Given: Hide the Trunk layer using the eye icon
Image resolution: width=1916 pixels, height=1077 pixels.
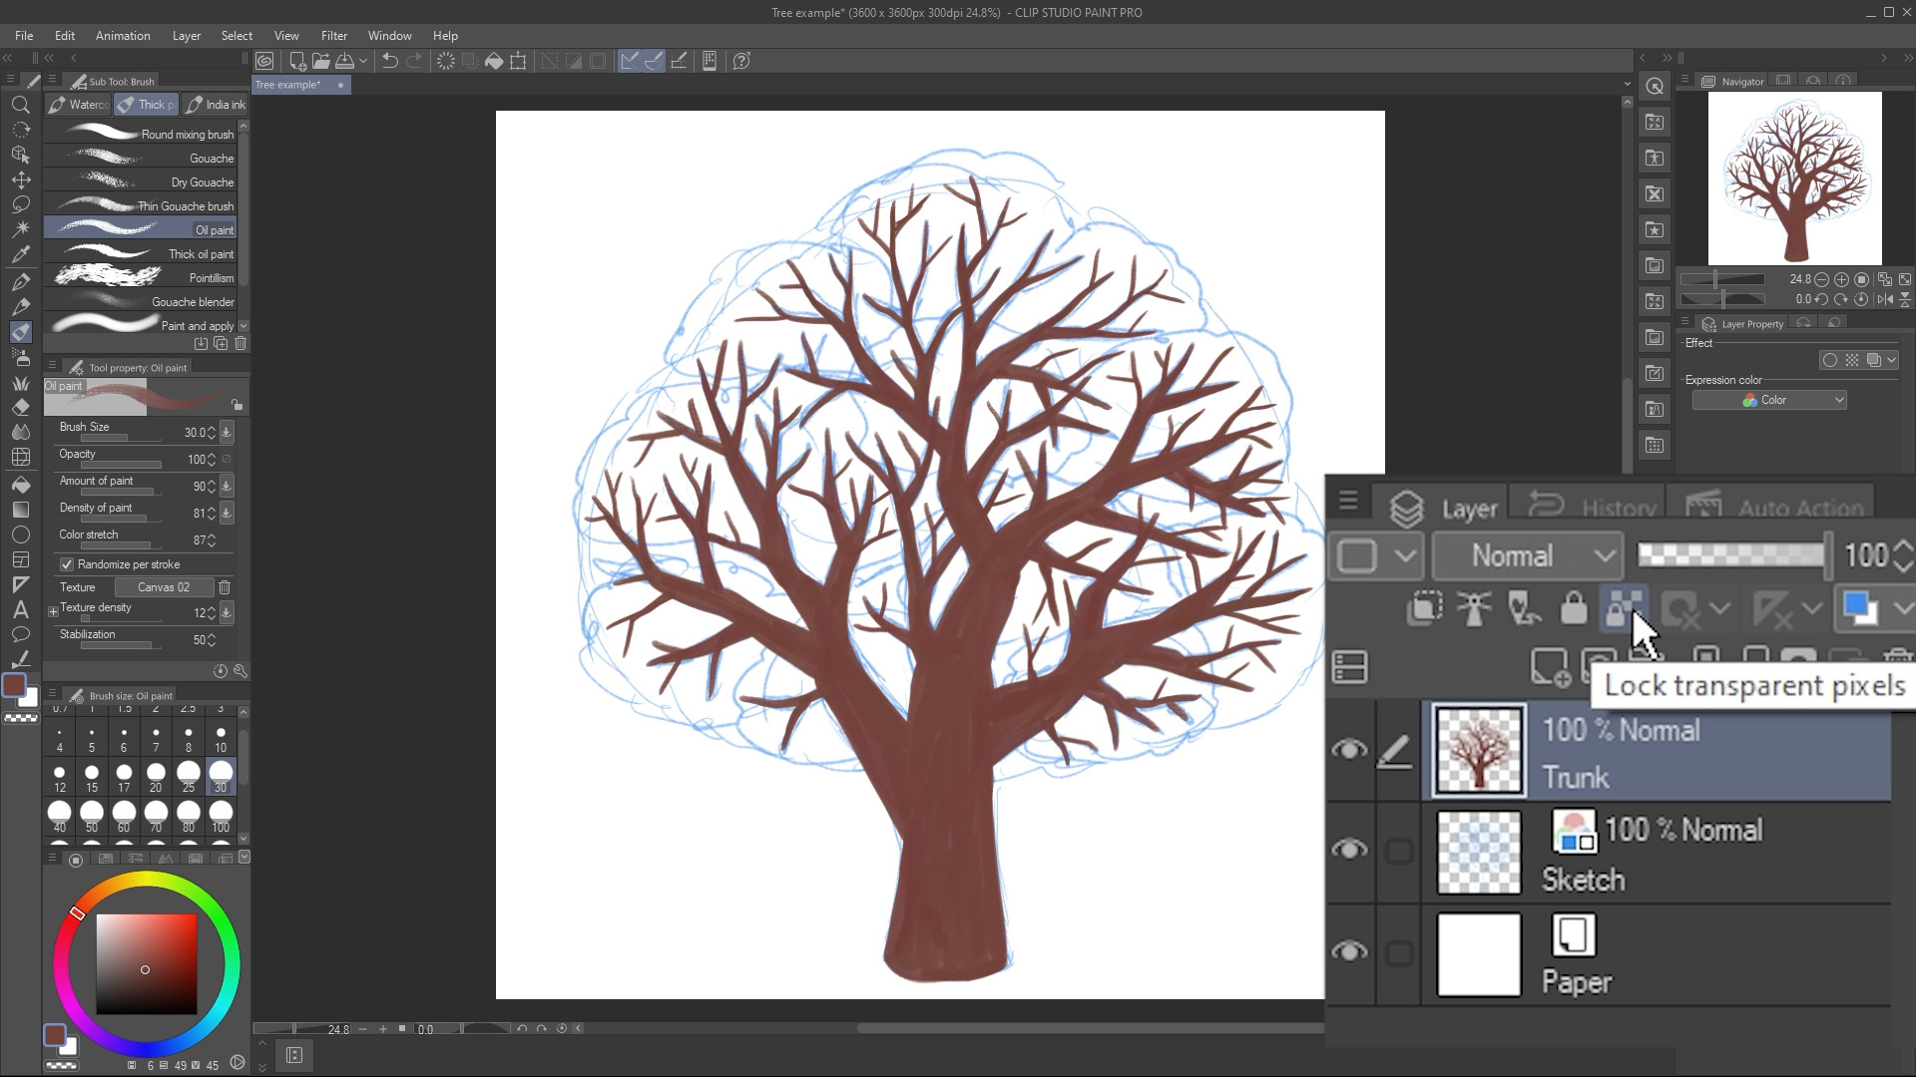Looking at the screenshot, I should click(x=1349, y=749).
